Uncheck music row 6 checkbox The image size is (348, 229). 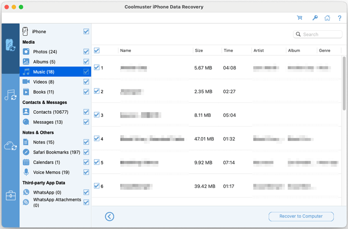(x=96, y=186)
